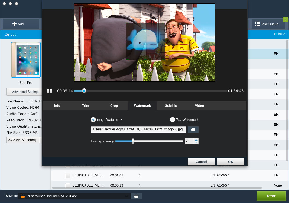Click the Subtitle column header

279,34
